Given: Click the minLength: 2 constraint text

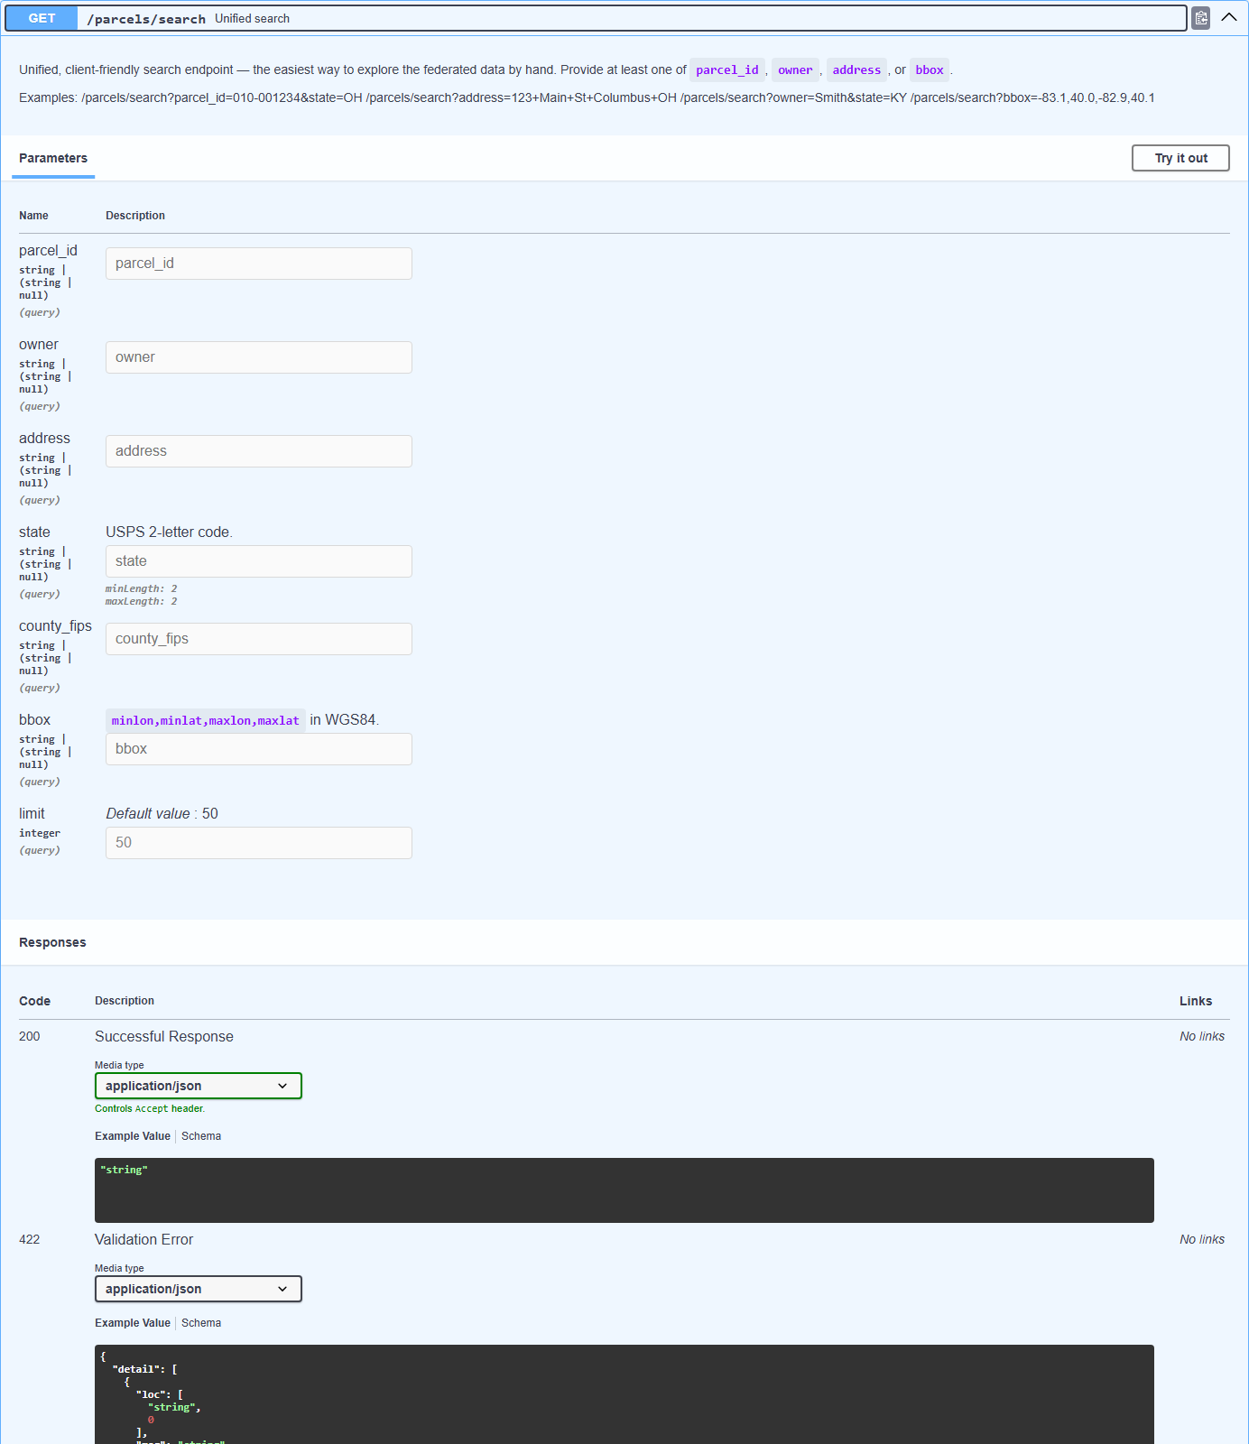Looking at the screenshot, I should point(142,588).
